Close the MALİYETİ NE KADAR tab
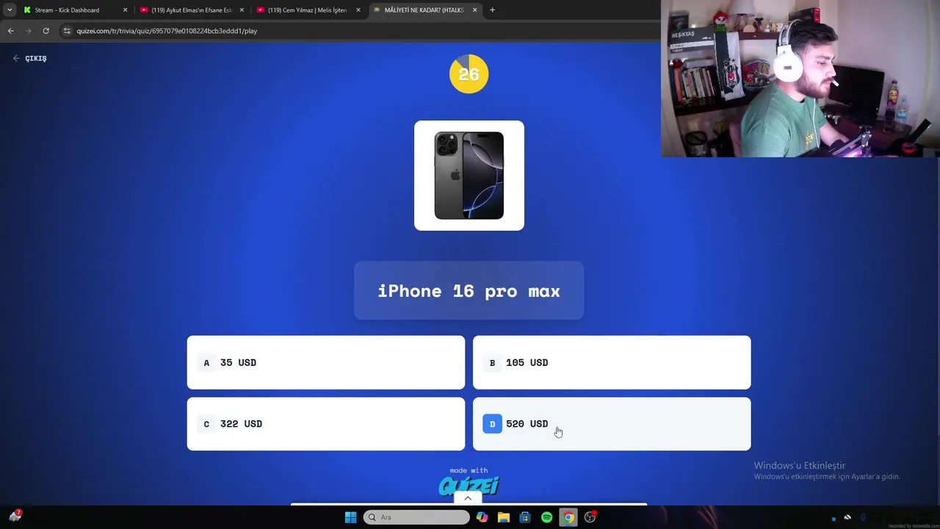This screenshot has height=529, width=940. pyautogui.click(x=474, y=10)
